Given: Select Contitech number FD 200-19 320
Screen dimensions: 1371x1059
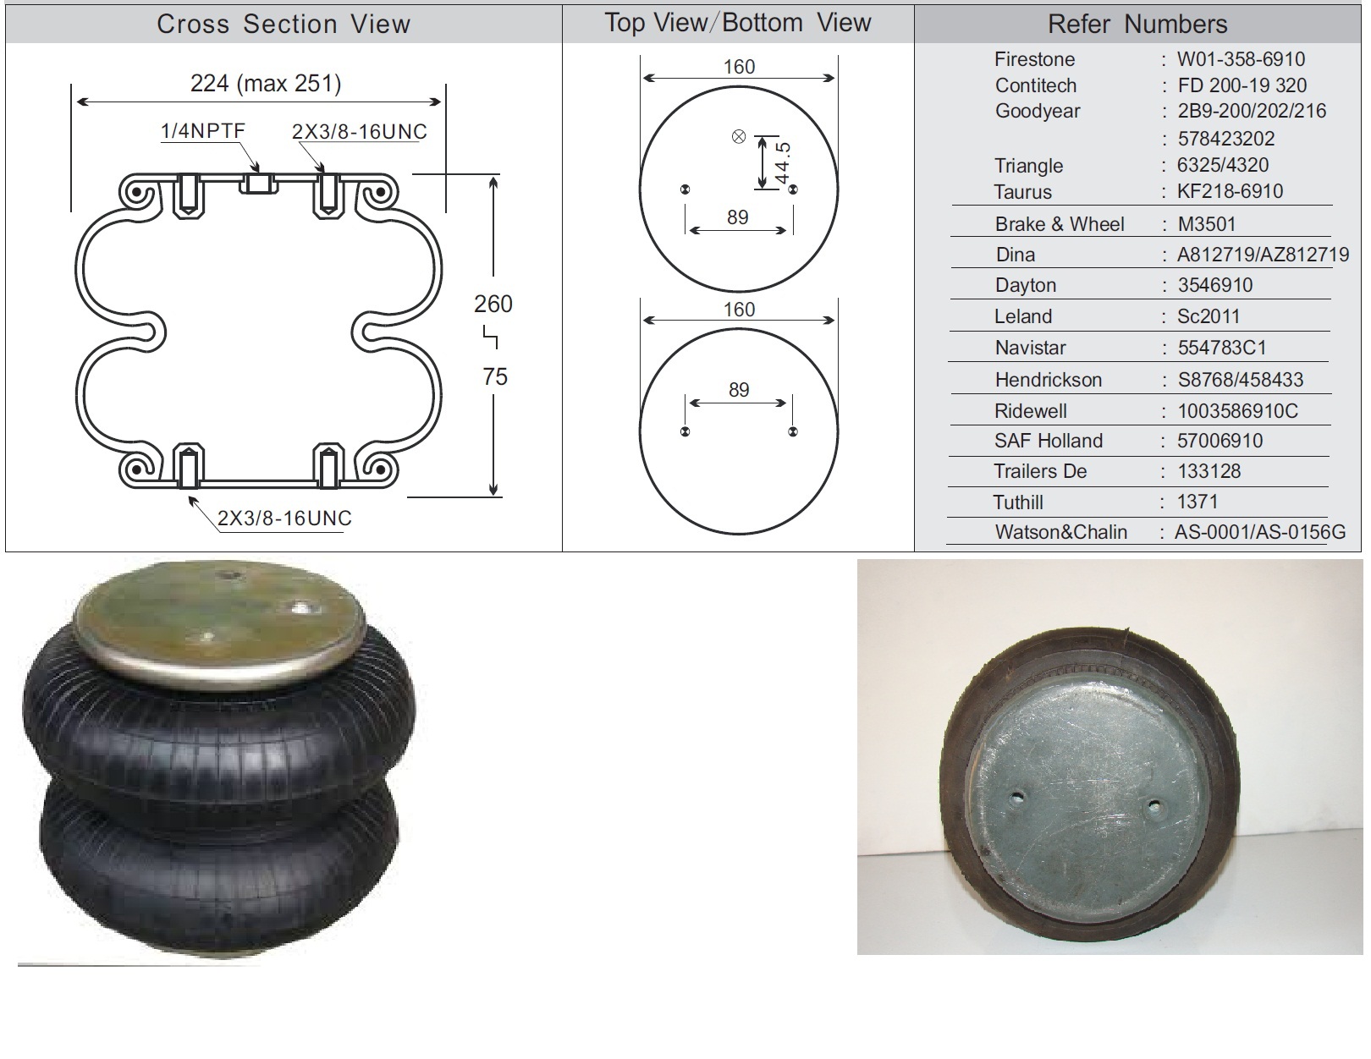Looking at the screenshot, I should (1242, 85).
